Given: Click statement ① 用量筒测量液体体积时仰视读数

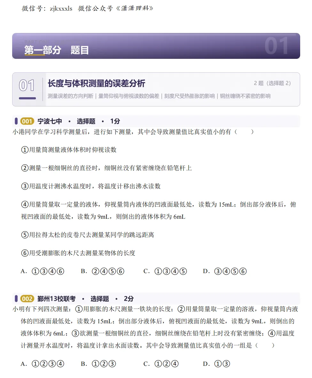Looking at the screenshot, I should click(x=69, y=150).
